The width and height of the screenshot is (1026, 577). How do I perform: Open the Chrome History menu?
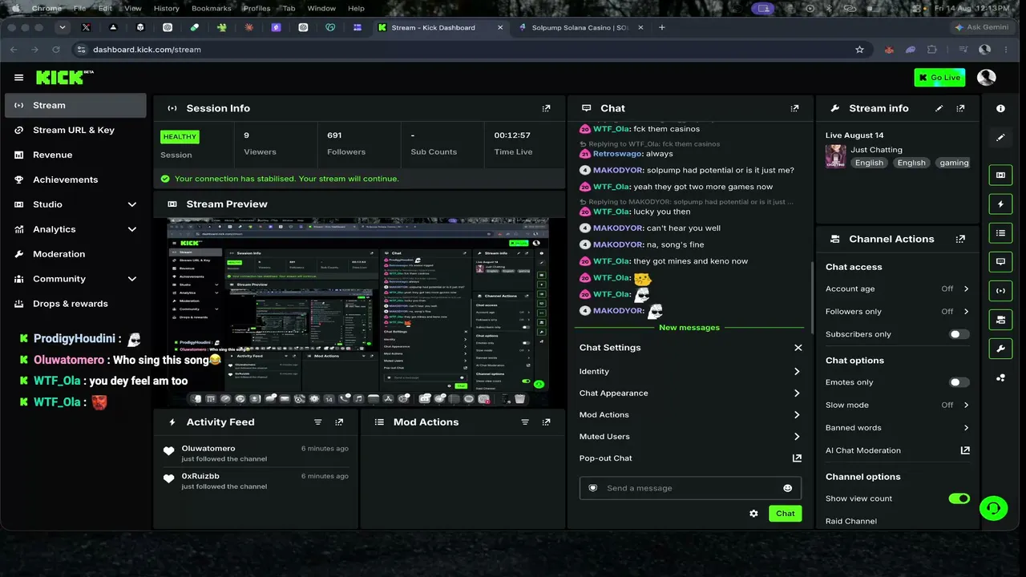pos(166,8)
